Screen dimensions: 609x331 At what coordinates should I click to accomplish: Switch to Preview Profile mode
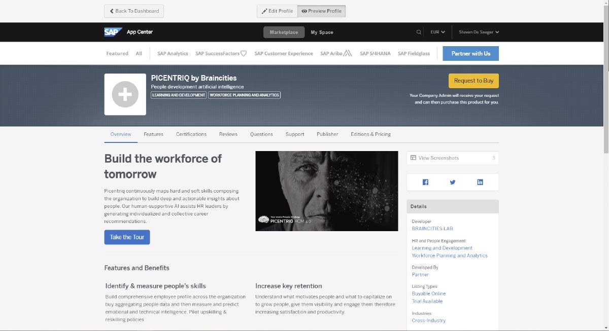click(322, 11)
